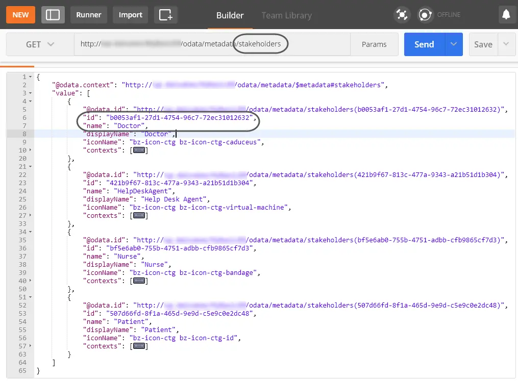Image resolution: width=518 pixels, height=381 pixels.
Task: Open the Send options dropdown arrow
Action: [x=454, y=44]
